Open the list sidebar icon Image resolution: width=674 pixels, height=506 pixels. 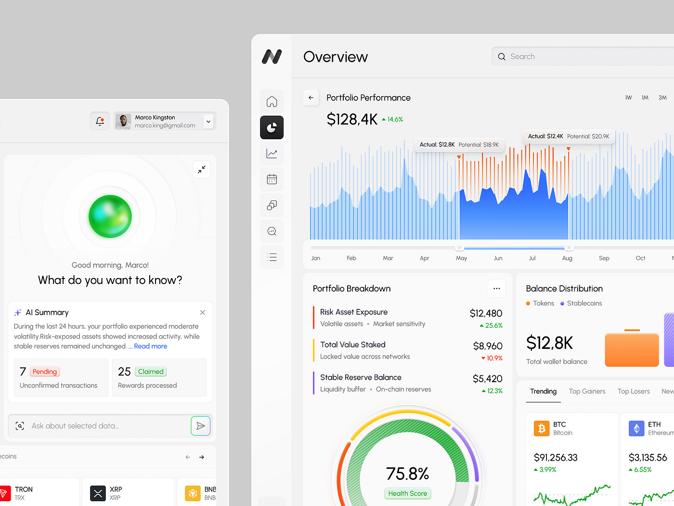[x=272, y=257]
